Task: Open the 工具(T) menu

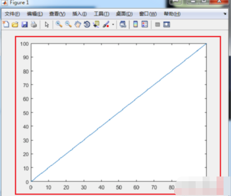Action: [102, 14]
